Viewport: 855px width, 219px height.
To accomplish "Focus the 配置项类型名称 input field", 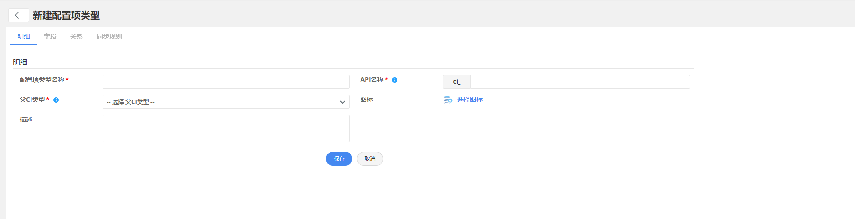I will click(226, 82).
